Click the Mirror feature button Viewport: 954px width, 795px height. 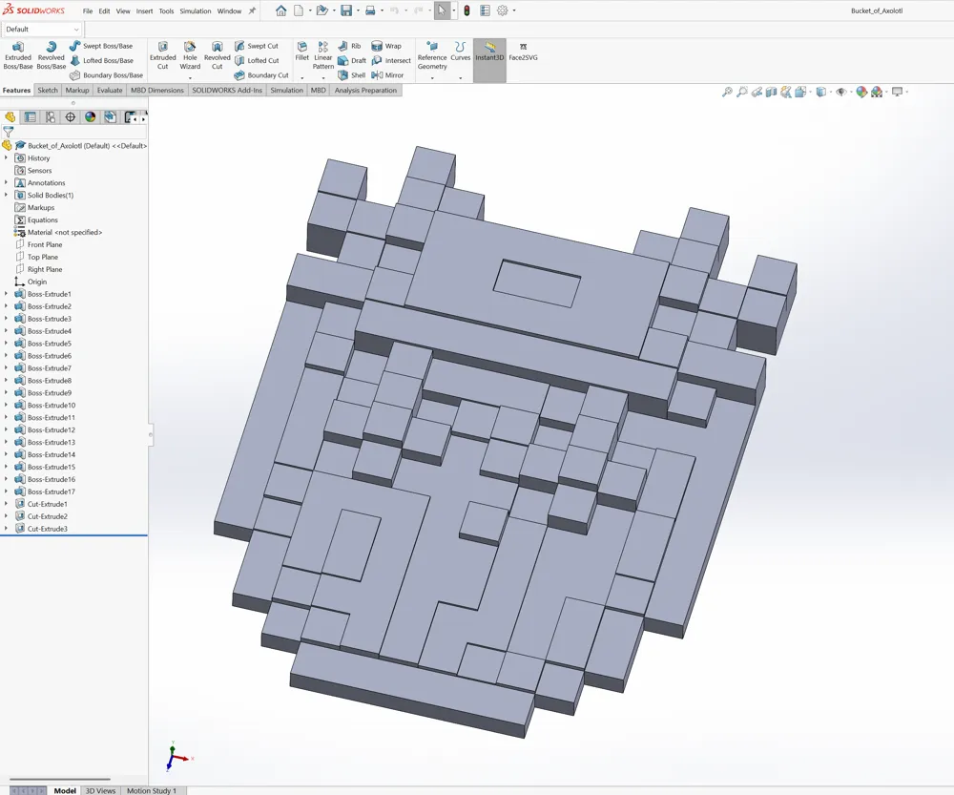tap(387, 75)
